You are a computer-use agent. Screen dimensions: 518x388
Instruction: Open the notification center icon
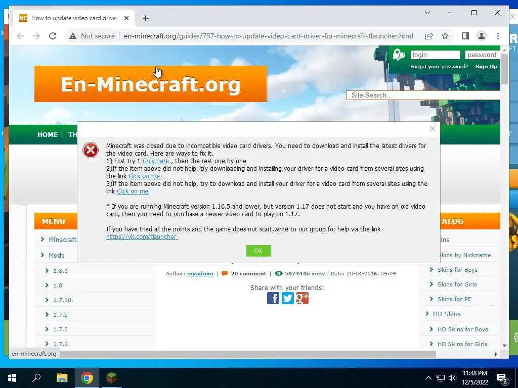pos(502,379)
